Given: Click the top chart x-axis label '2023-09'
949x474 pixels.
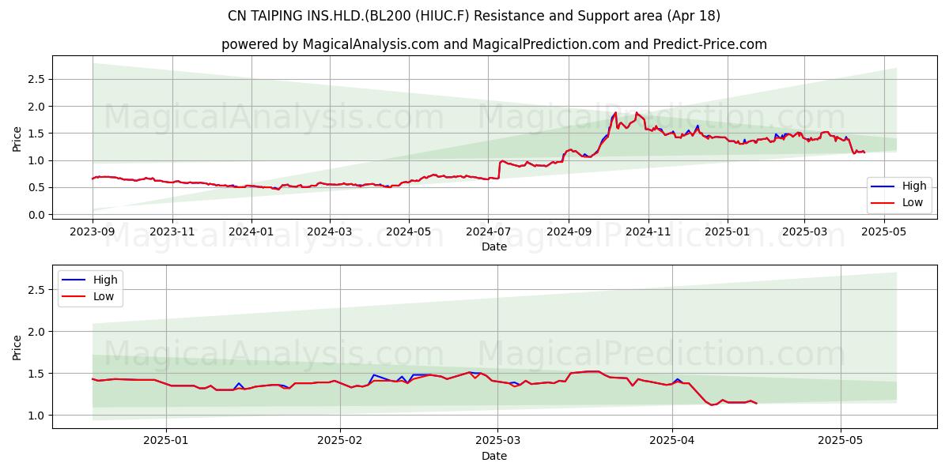Looking at the screenshot, I should 93,232.
